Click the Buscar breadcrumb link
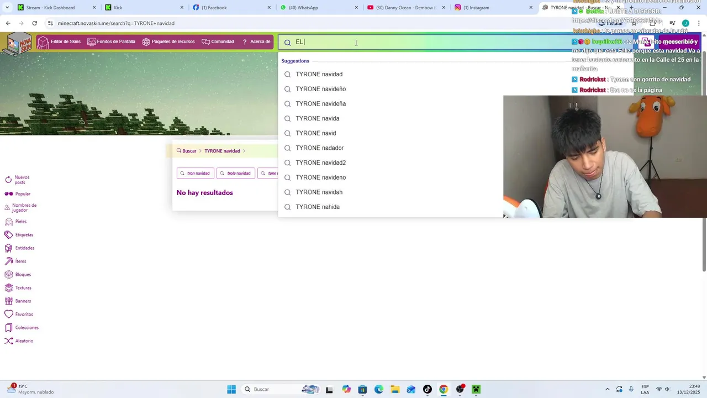The width and height of the screenshot is (707, 398). pyautogui.click(x=186, y=151)
